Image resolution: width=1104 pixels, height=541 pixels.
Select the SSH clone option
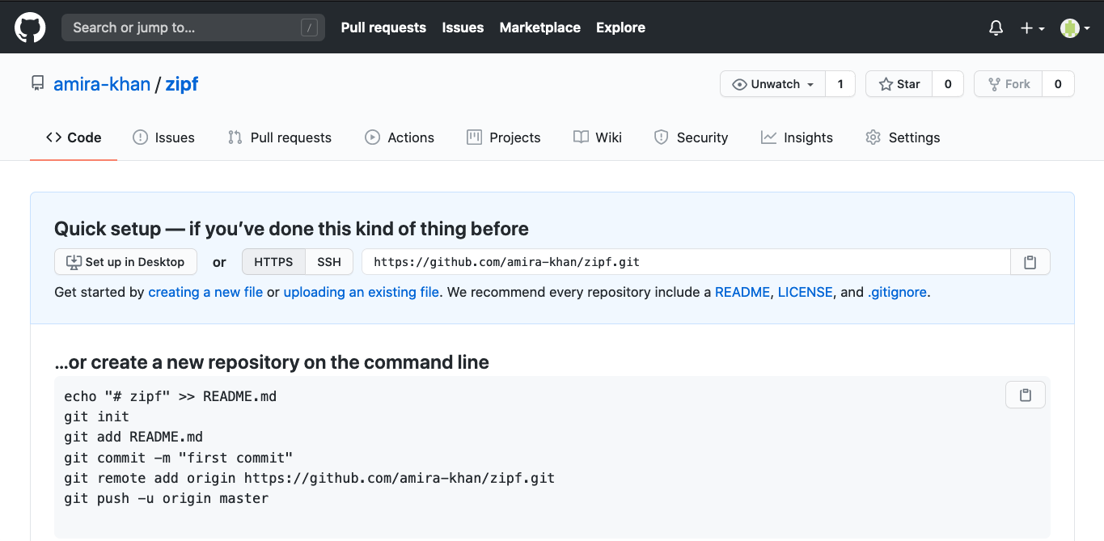point(329,262)
